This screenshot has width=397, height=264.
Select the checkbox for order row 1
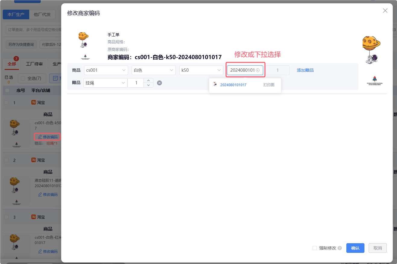click(6, 102)
